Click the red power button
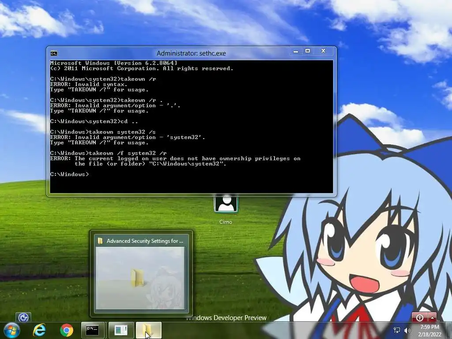452x339 pixels. click(420, 317)
